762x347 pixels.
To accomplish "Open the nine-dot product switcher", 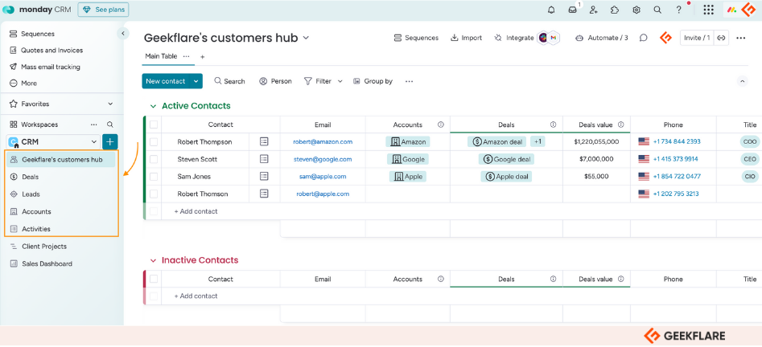I will pos(709,10).
